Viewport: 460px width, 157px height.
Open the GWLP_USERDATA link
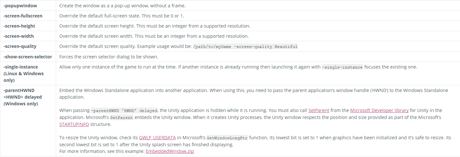tap(157, 138)
